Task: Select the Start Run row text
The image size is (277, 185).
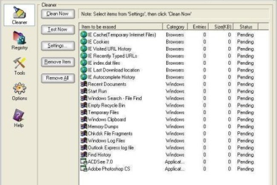Action: coord(97,91)
